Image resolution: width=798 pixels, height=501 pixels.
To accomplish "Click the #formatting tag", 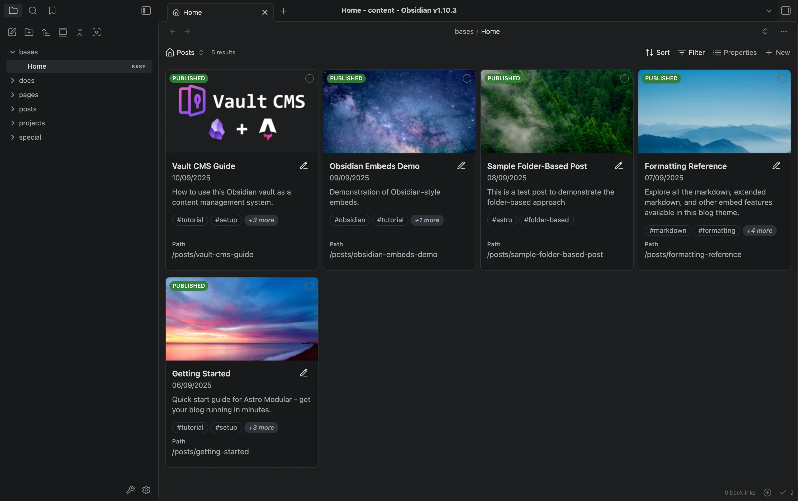I will pos(716,231).
